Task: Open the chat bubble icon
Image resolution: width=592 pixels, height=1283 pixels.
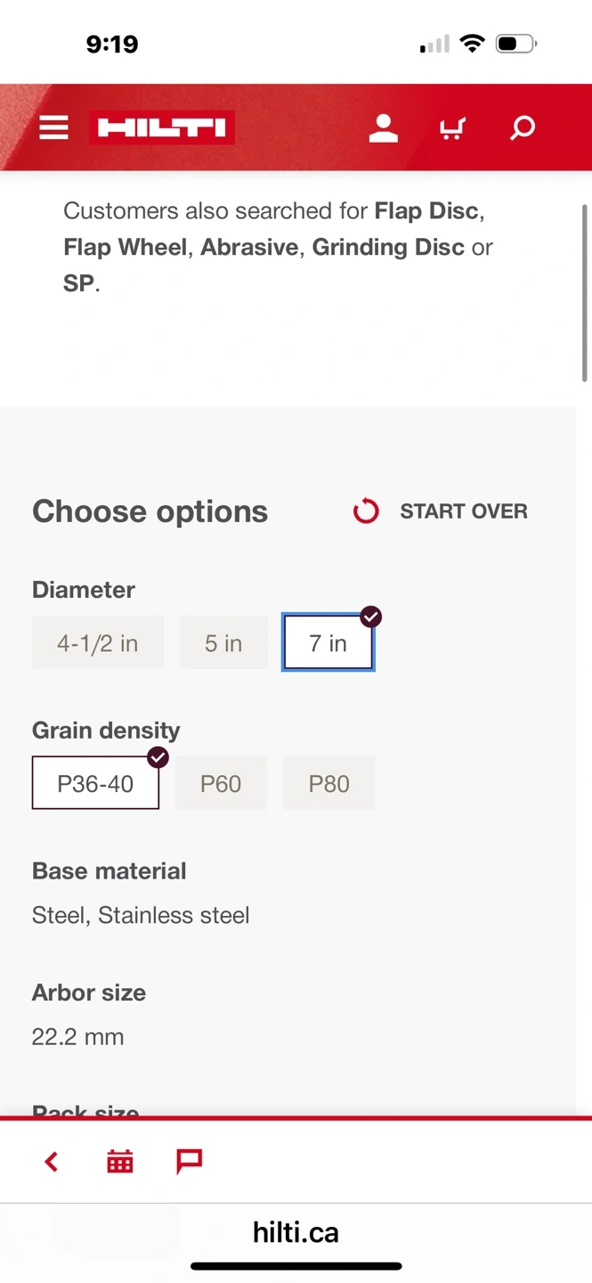Action: [189, 1161]
